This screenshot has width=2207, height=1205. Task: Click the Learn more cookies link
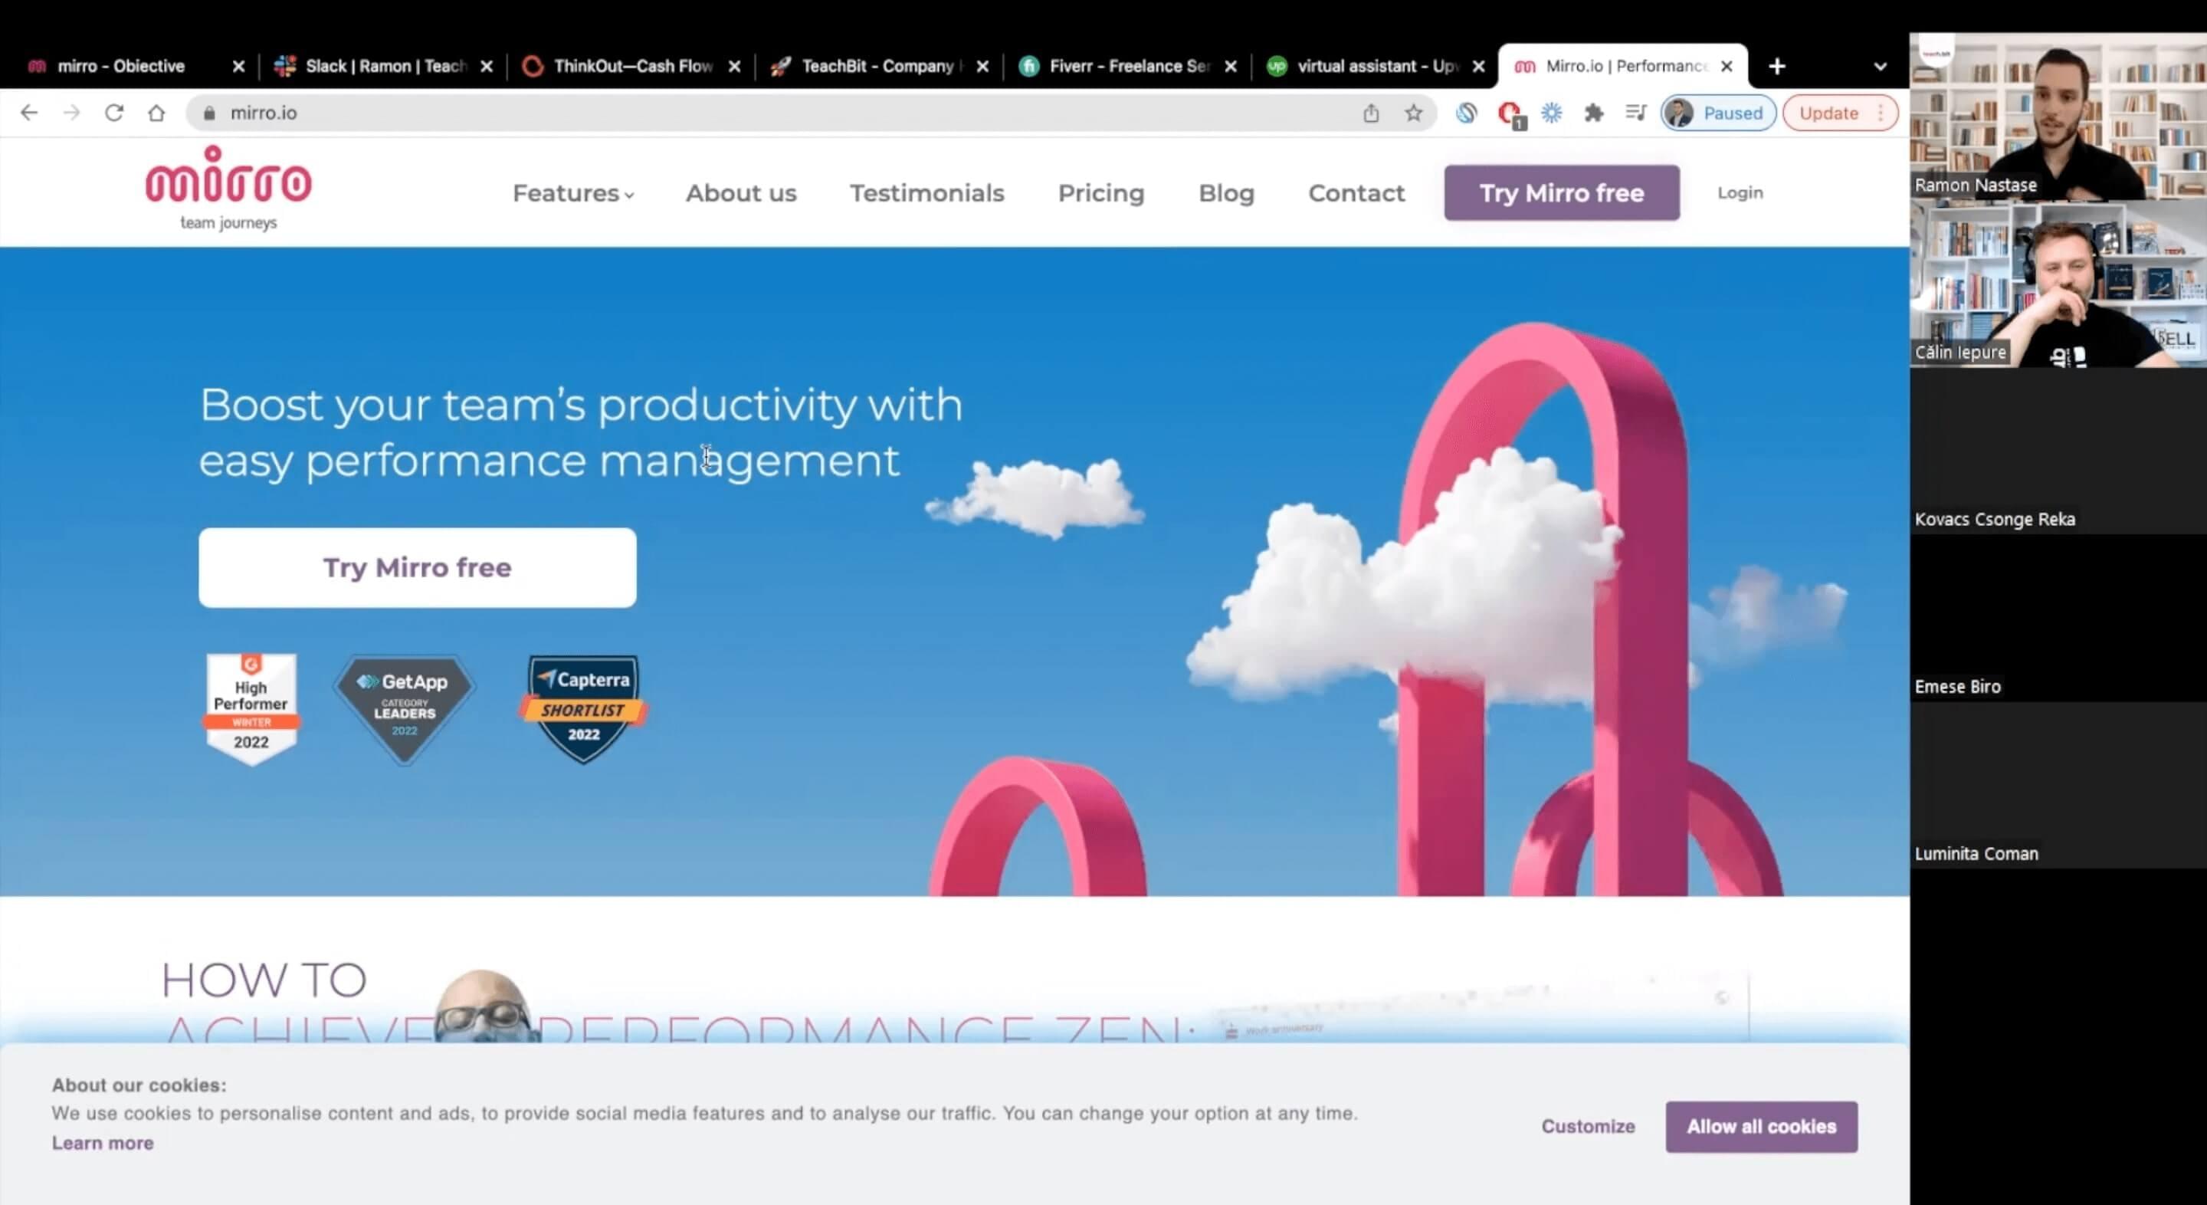pyautogui.click(x=103, y=1142)
